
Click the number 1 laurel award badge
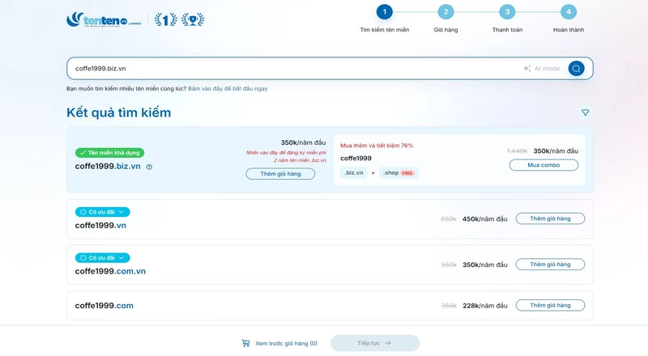[166, 19]
